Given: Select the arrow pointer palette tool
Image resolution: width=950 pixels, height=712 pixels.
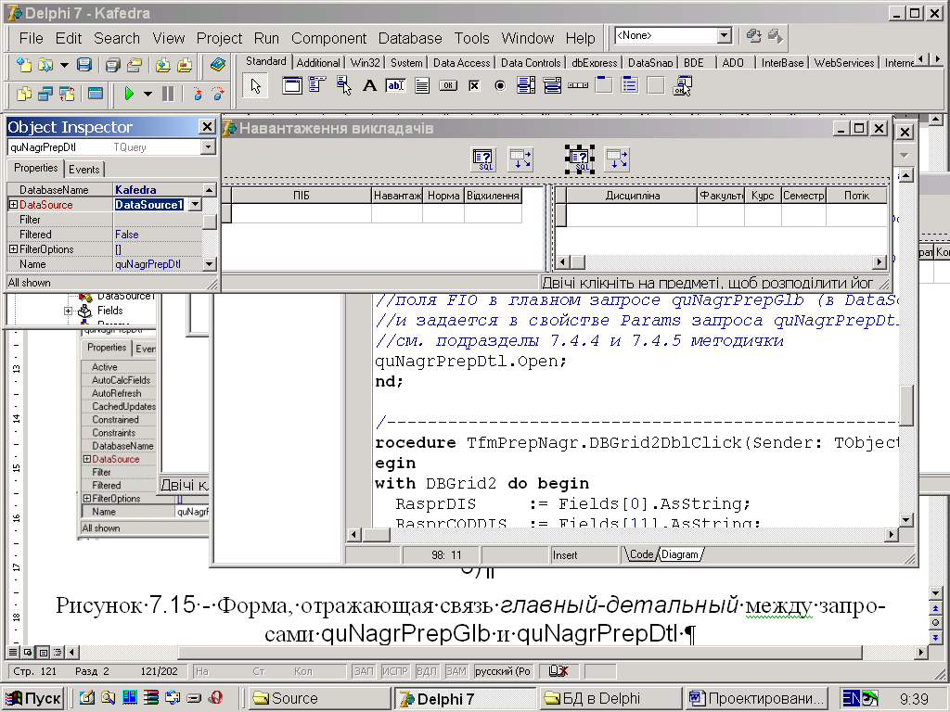Looking at the screenshot, I should (x=256, y=86).
